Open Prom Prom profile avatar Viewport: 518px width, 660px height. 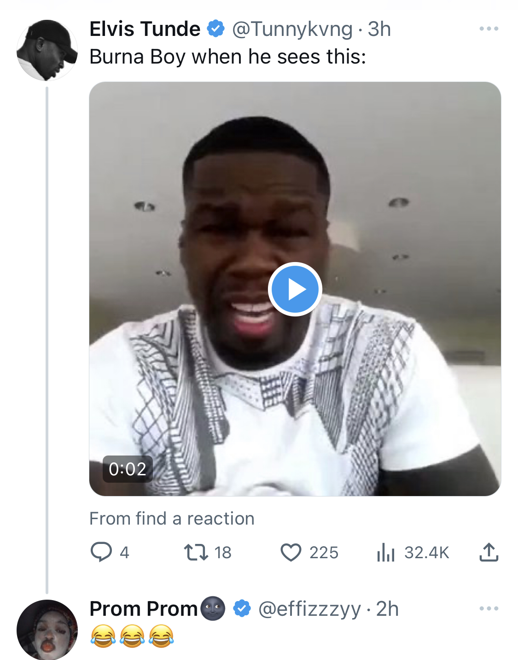47,630
